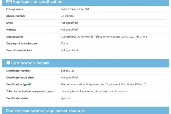Select phone number 02 0131810

pos(68,16)
